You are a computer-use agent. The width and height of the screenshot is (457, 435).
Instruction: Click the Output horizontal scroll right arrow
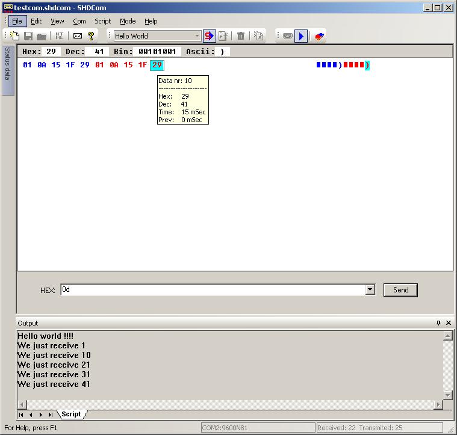tap(438, 405)
